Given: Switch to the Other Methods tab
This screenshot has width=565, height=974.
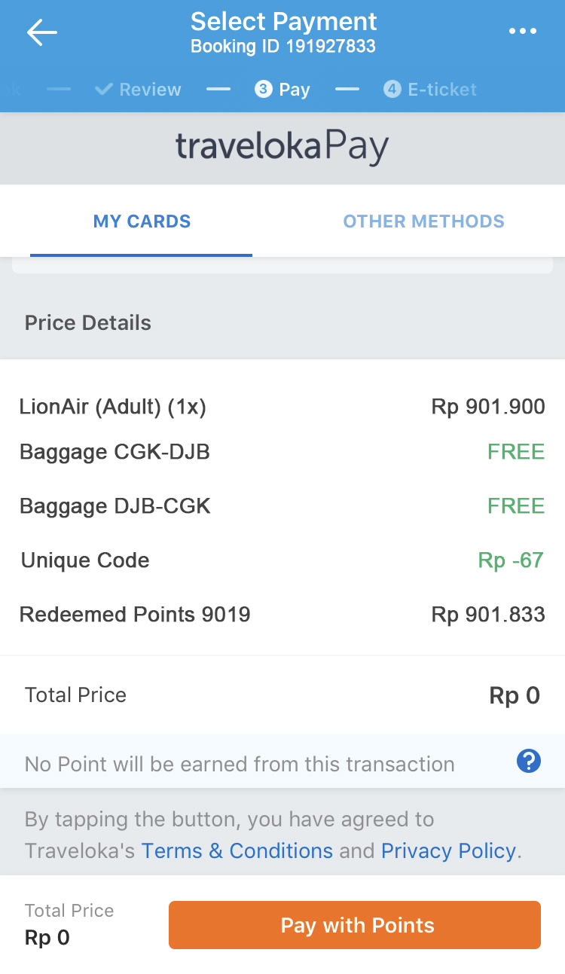Looking at the screenshot, I should [x=423, y=221].
